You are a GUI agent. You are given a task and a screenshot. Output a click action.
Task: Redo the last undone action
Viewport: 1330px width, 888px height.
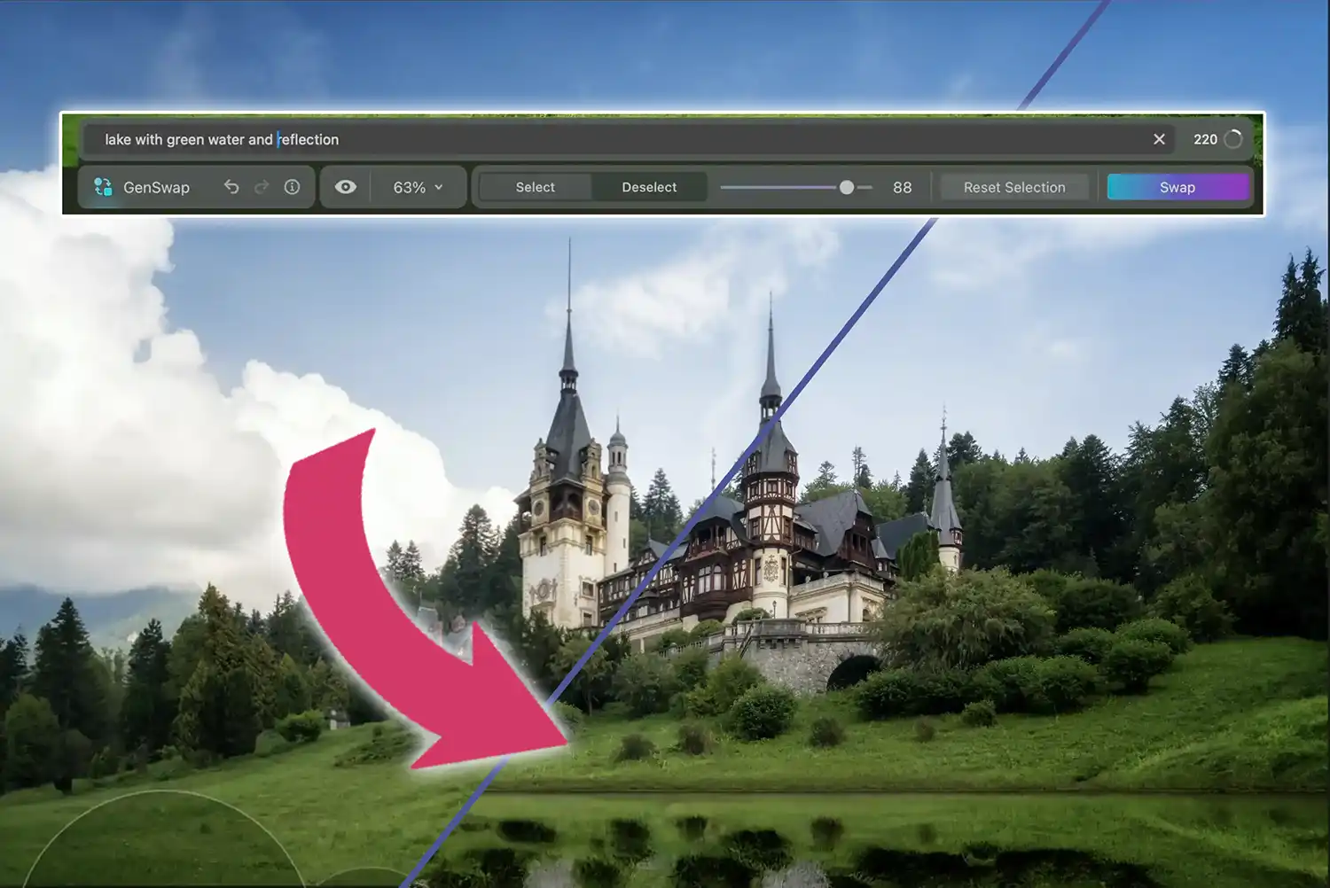click(x=262, y=187)
